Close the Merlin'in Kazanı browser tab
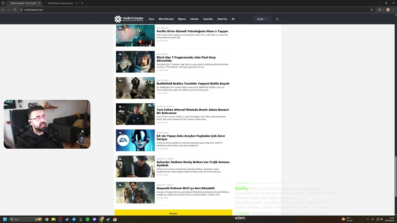This screenshot has height=223, width=397. click(x=39, y=3)
